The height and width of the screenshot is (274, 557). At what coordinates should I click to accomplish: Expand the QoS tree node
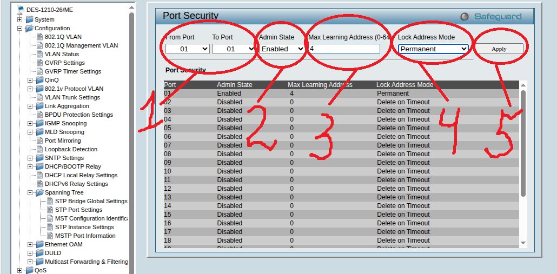[20, 270]
